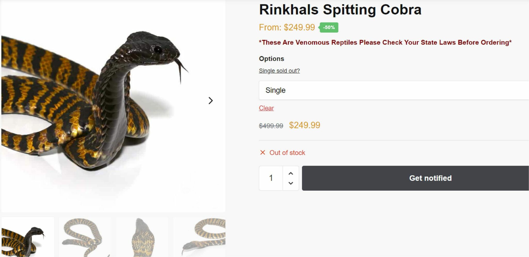Image resolution: width=529 pixels, height=257 pixels.
Task: Click the crossed-out $499.99 price
Action: click(271, 126)
